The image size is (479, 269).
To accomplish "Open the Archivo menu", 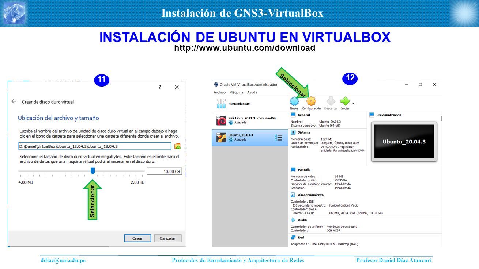I will pyautogui.click(x=219, y=92).
